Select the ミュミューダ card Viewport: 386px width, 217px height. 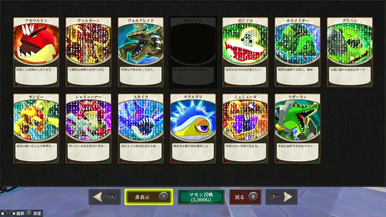(x=245, y=129)
